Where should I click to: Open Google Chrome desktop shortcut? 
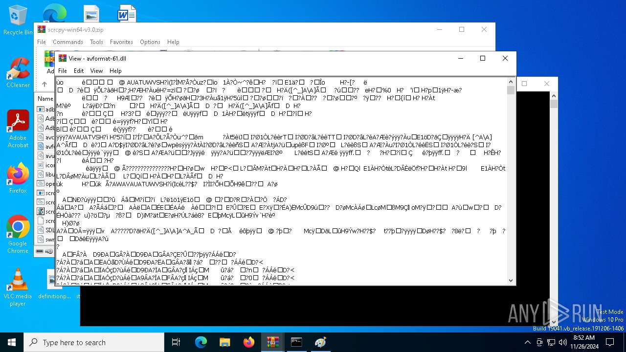18,235
